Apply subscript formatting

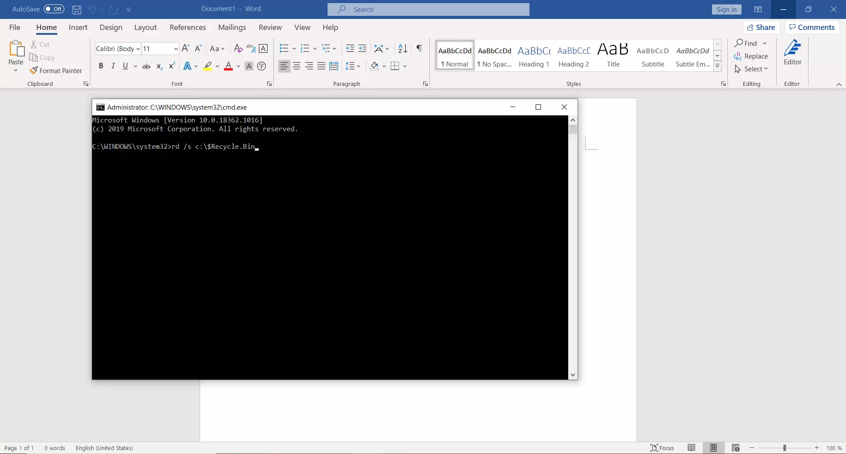coord(160,66)
